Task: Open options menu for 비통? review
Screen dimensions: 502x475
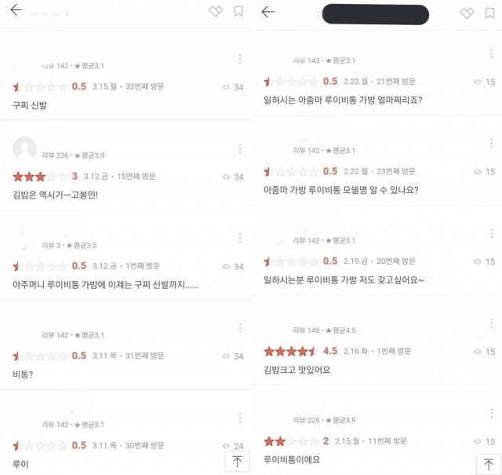Action: 240,328
